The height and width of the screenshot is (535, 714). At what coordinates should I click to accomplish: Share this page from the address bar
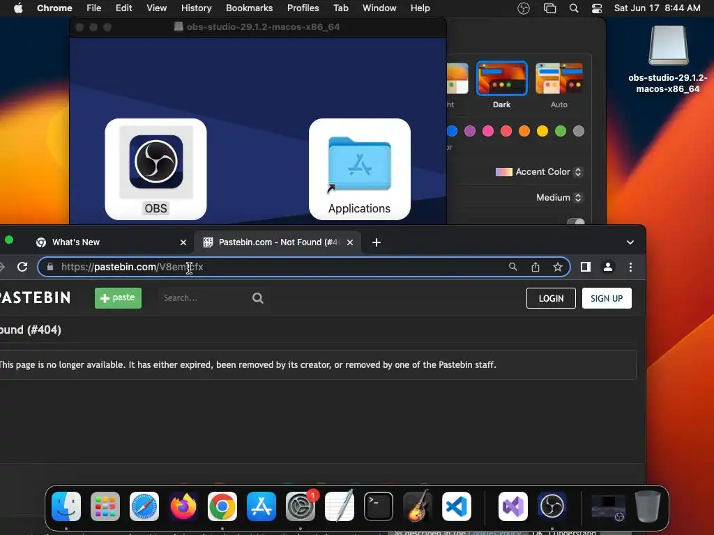click(535, 267)
